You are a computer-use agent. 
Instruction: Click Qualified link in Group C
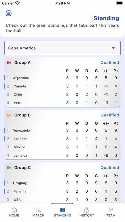pyautogui.click(x=110, y=168)
